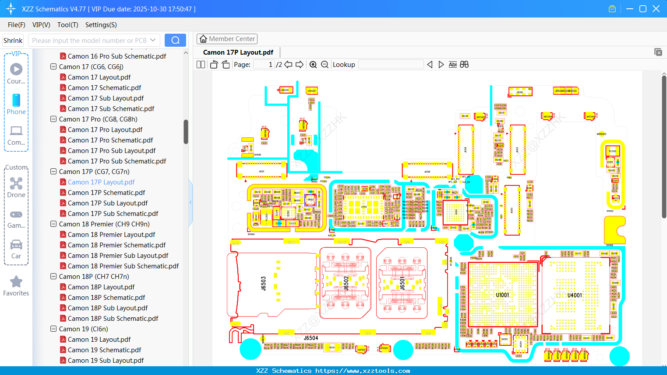Open Camon 17 Pro Schematic.pdf
This screenshot has width=667, height=375.
pyautogui.click(x=110, y=140)
